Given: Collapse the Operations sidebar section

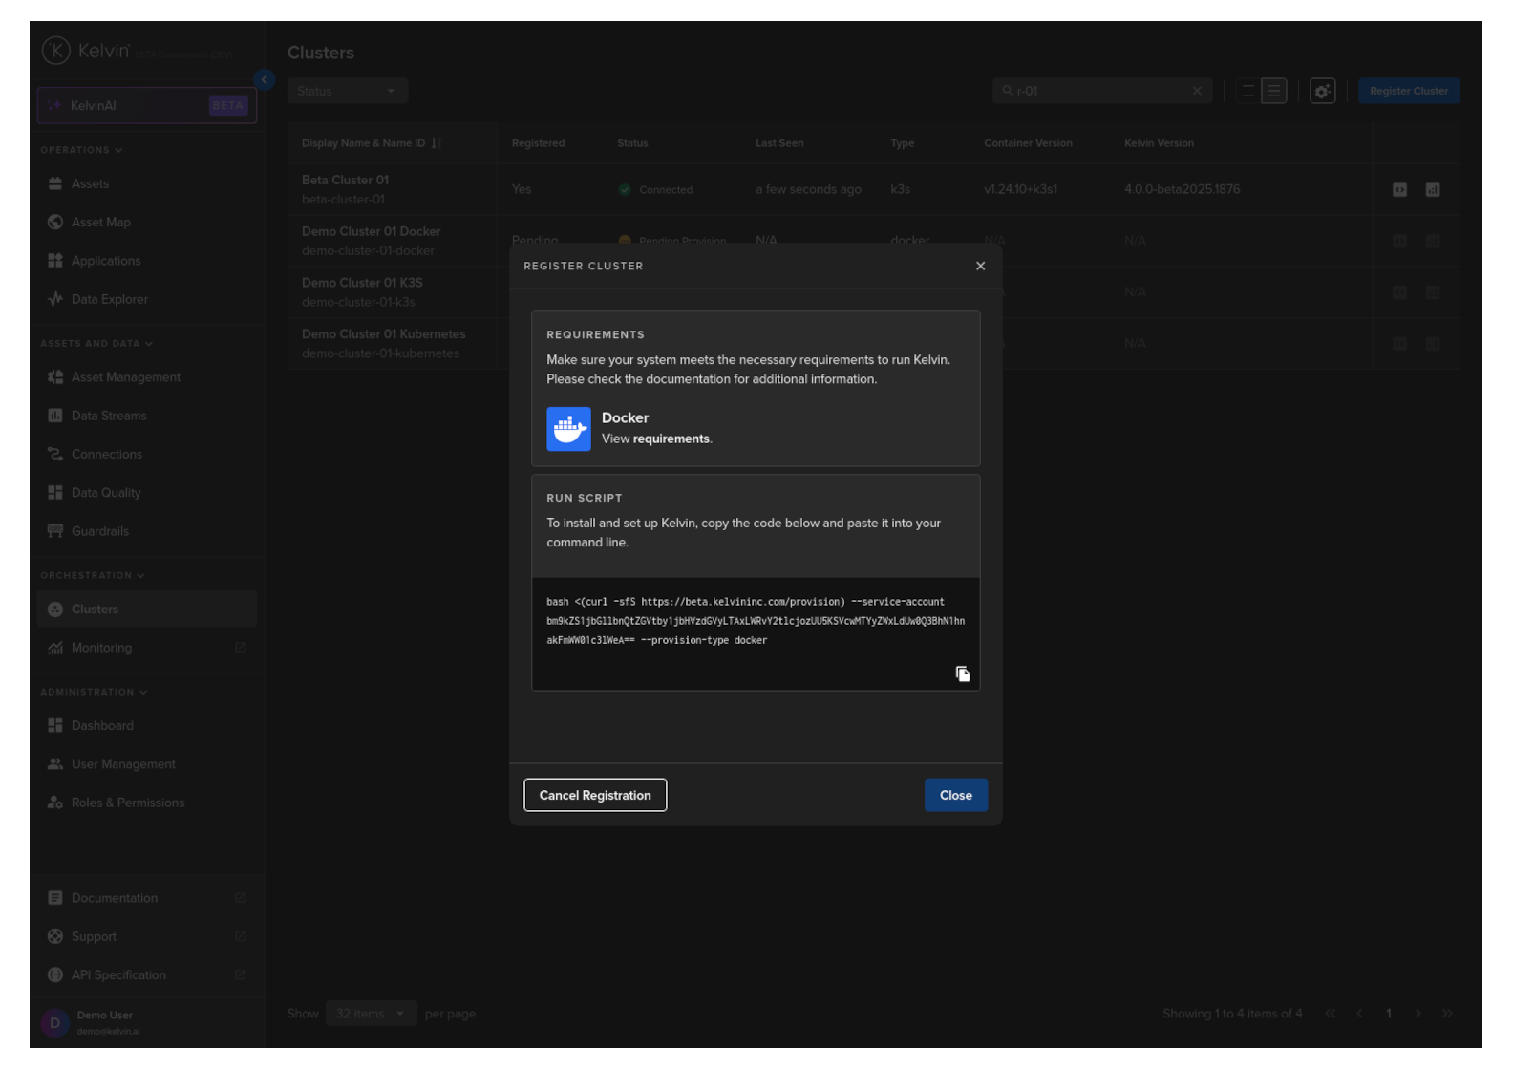Looking at the screenshot, I should click(x=81, y=150).
